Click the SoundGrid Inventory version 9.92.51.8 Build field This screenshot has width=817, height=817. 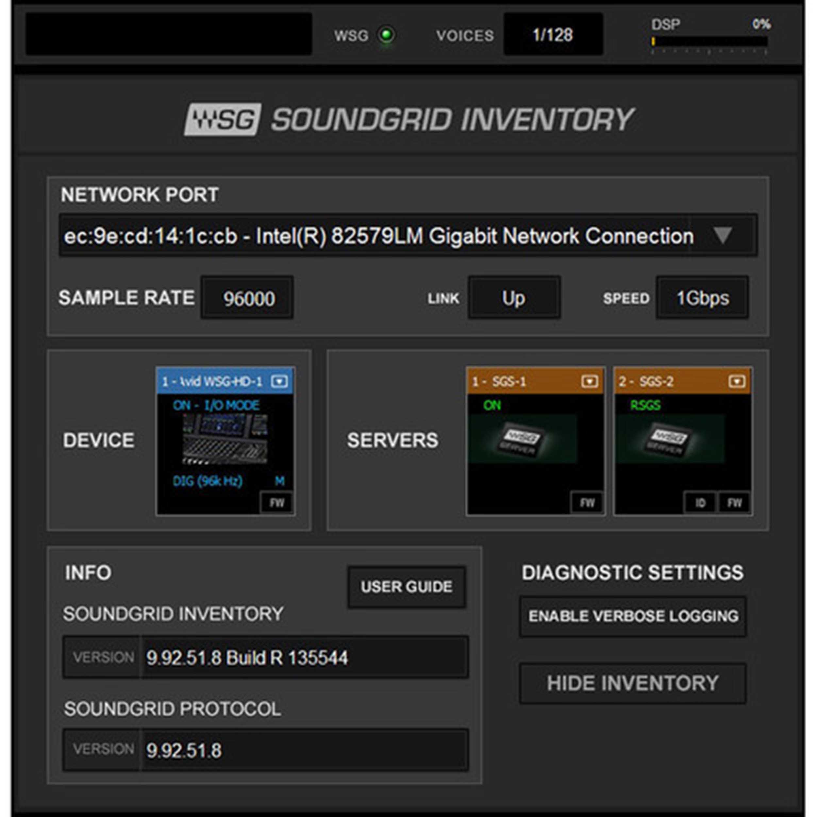point(266,658)
